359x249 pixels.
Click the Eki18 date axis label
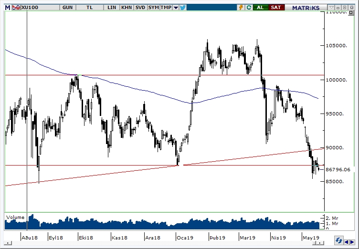pos(86,238)
